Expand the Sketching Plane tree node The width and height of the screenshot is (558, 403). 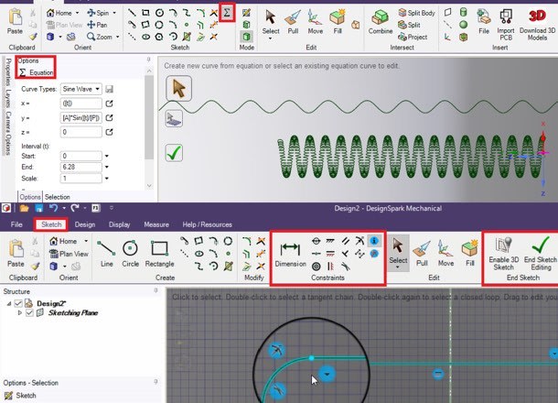click(20, 313)
